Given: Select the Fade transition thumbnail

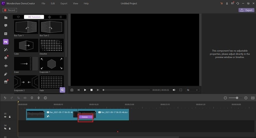Looking at the screenshot, I should [52, 82].
